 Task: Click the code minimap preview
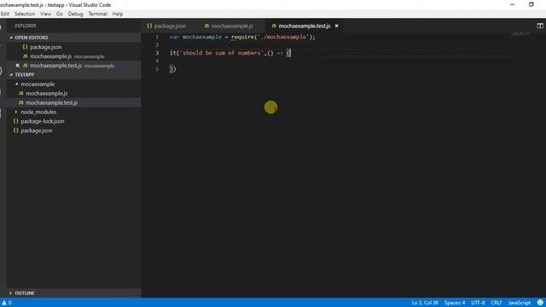520,34
